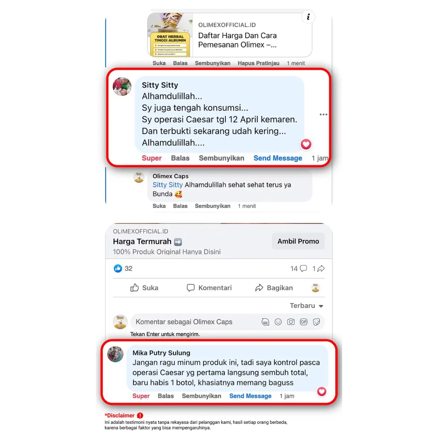Attach a photo using the camera icon
This screenshot has height=438, width=438.
[291, 322]
